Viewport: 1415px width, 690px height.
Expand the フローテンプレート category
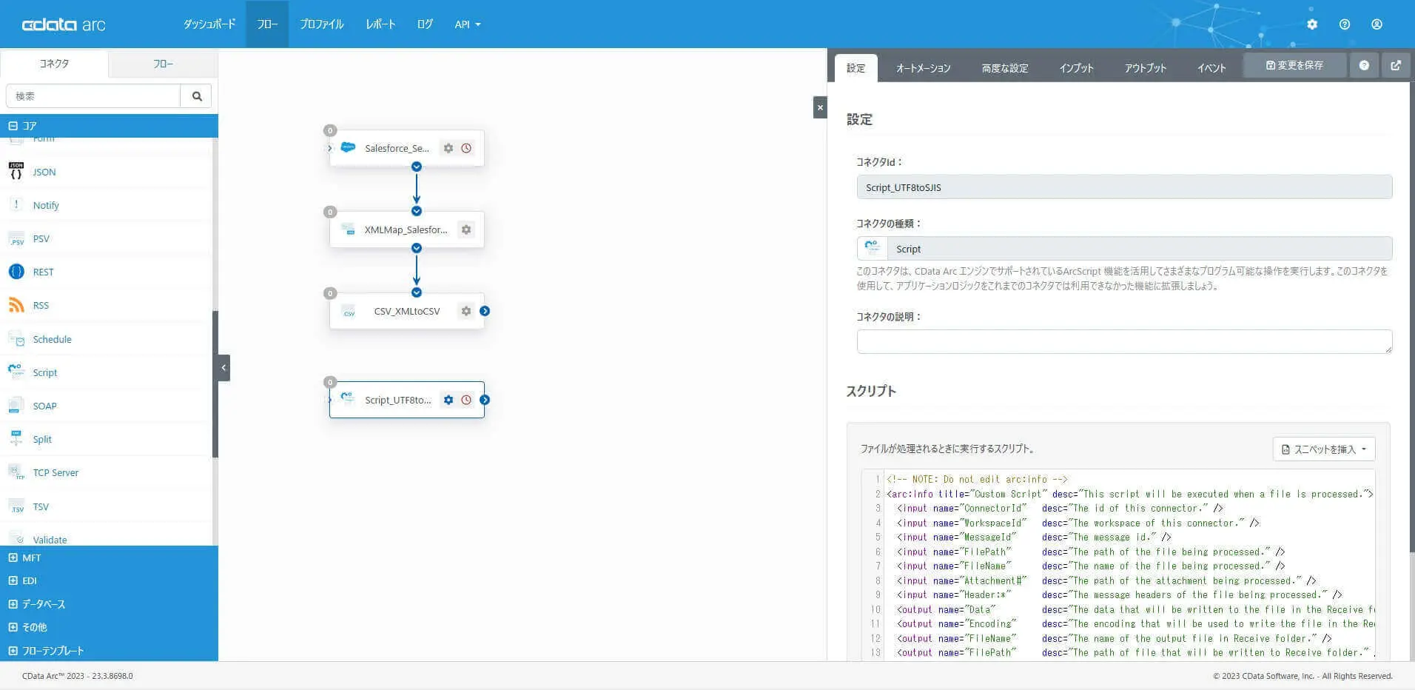click(13, 651)
